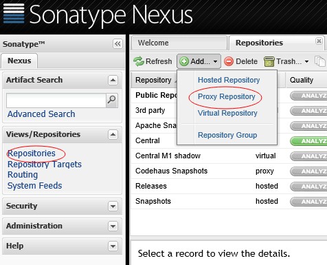Close the Repositories tab
The width and height of the screenshot is (327, 265).
click(x=319, y=41)
